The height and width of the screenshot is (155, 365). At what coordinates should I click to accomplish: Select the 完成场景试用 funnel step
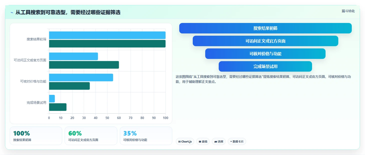click(x=265, y=66)
